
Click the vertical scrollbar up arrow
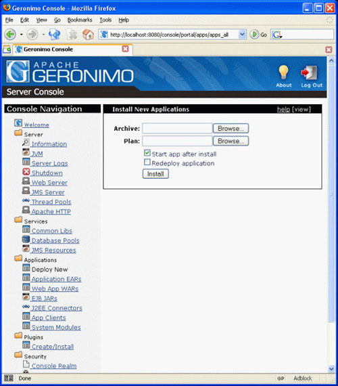(331, 60)
